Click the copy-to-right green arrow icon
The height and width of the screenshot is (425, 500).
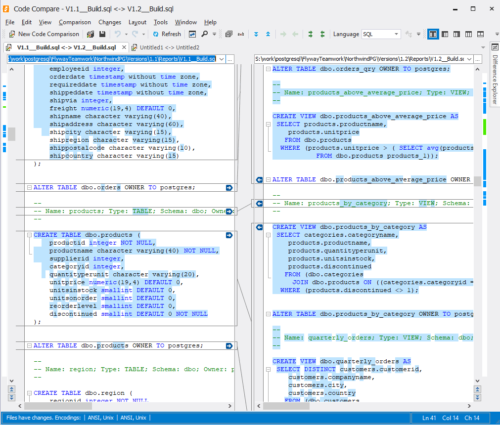[x=283, y=34]
